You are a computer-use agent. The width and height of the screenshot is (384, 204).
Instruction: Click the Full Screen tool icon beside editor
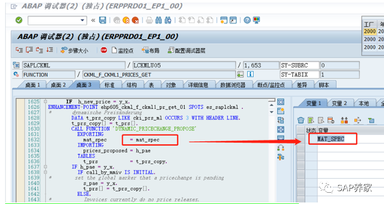pos(280,129)
